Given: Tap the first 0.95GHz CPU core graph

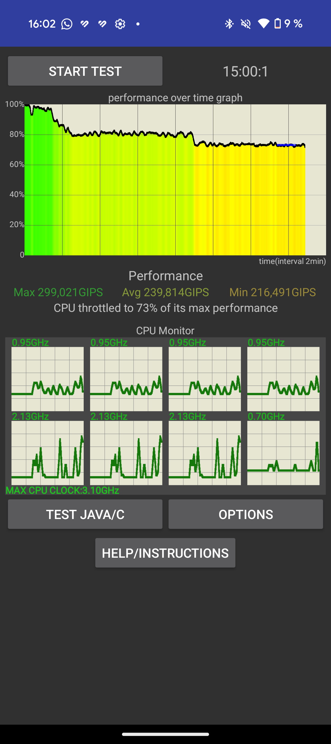Looking at the screenshot, I should pyautogui.click(x=48, y=379).
